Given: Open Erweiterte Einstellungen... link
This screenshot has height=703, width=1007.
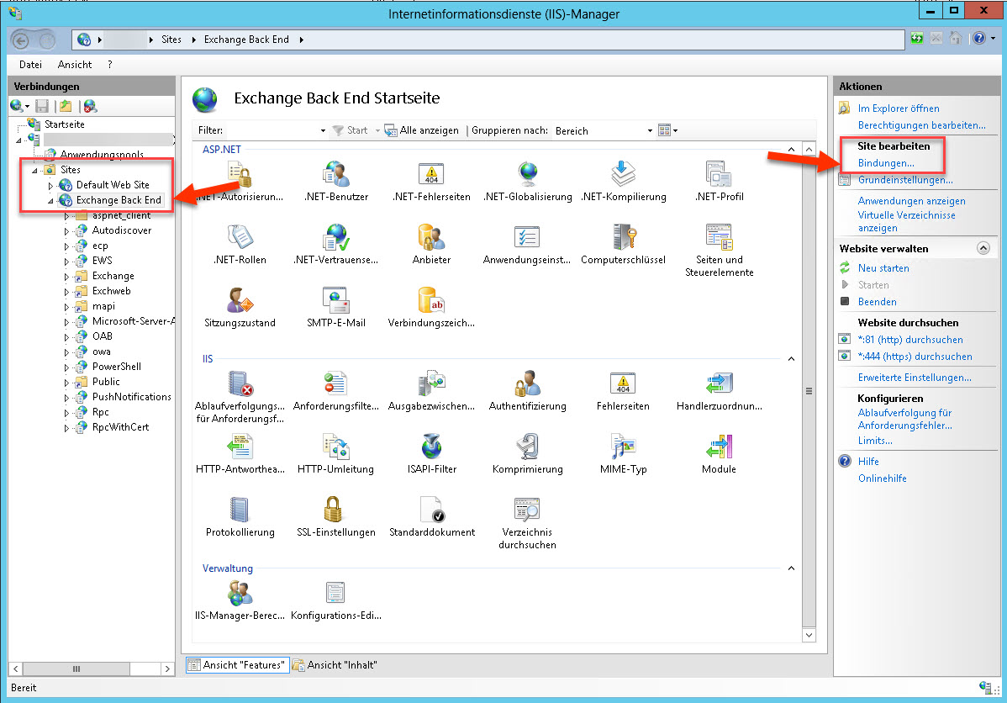Looking at the screenshot, I should pos(915,378).
